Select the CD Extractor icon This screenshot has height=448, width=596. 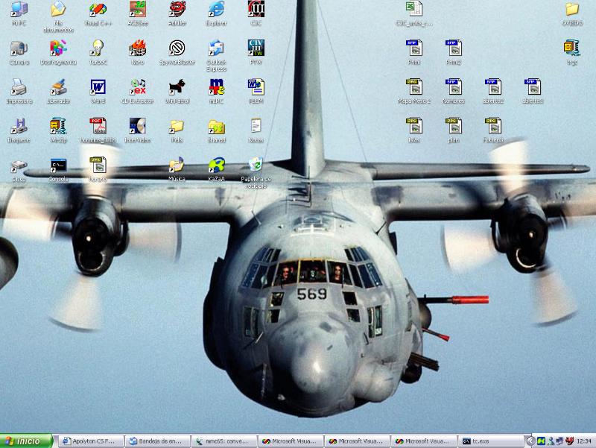[137, 87]
